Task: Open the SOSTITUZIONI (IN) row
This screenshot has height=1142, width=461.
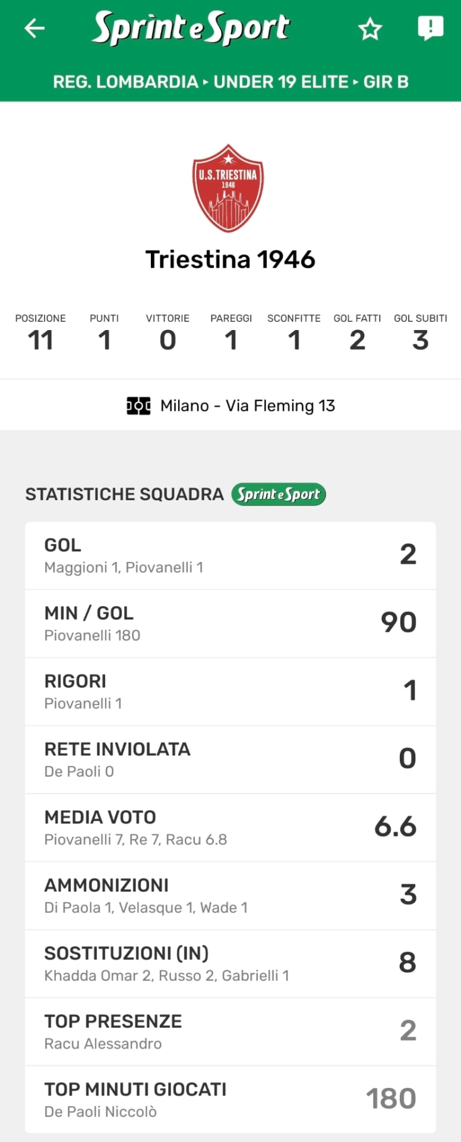Action: (230, 964)
